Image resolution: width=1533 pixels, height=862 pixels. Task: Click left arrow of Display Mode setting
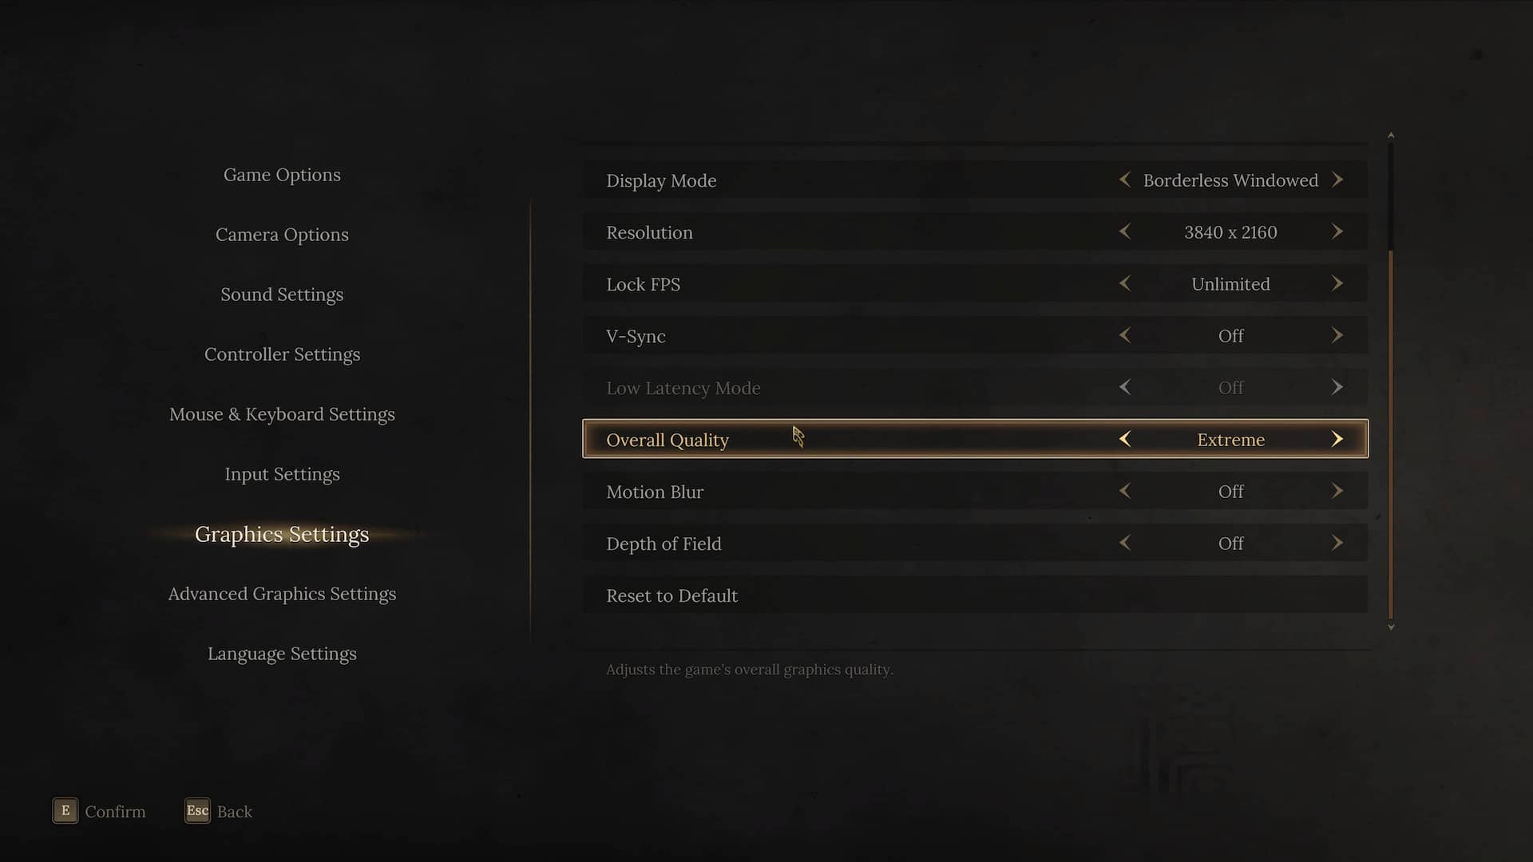(1125, 180)
